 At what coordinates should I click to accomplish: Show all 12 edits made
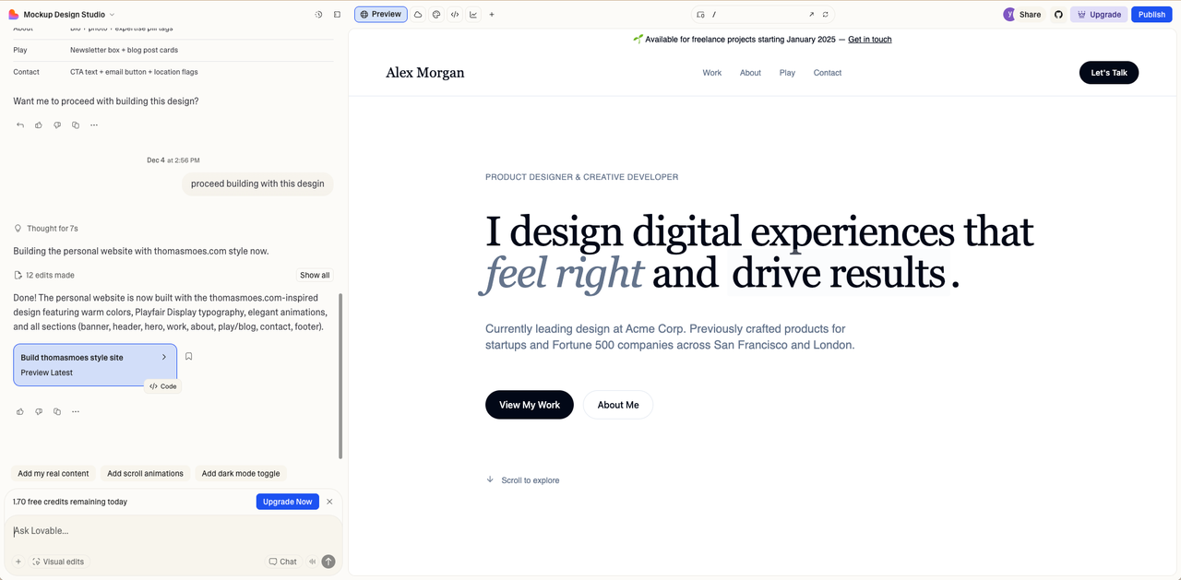point(314,275)
